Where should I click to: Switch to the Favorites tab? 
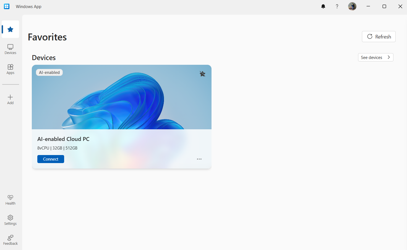pos(10,29)
